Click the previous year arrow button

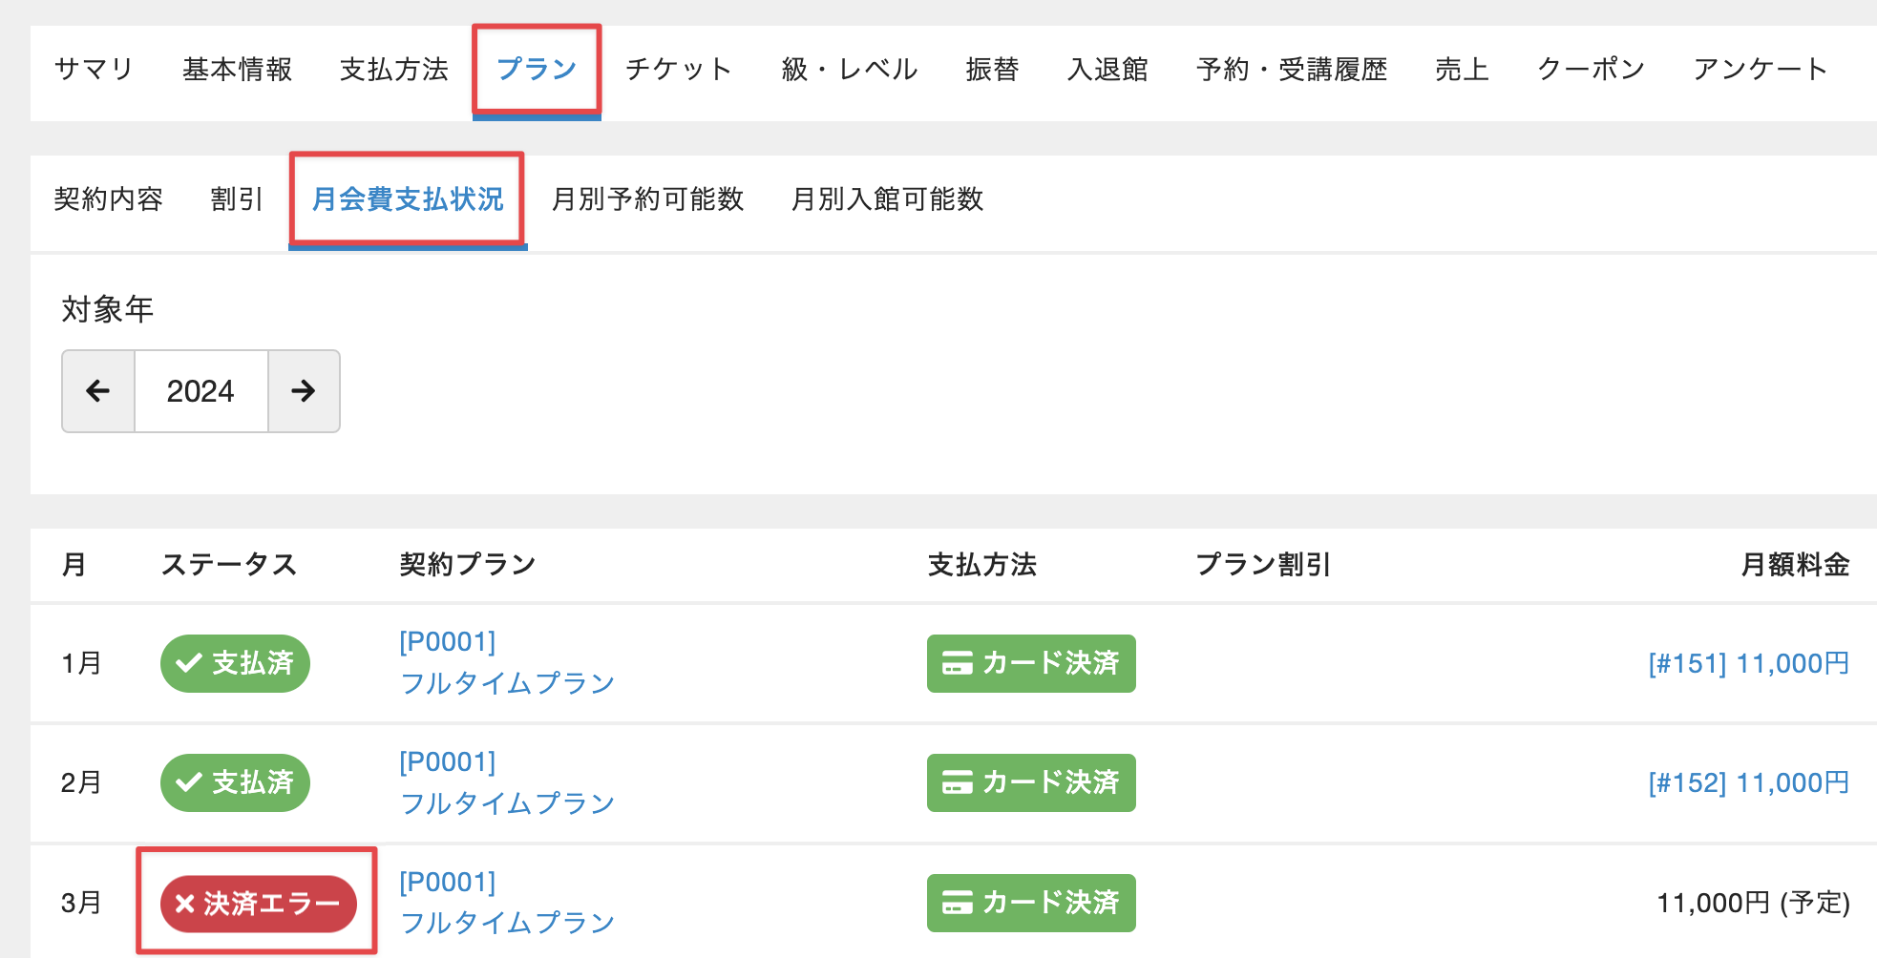click(98, 391)
